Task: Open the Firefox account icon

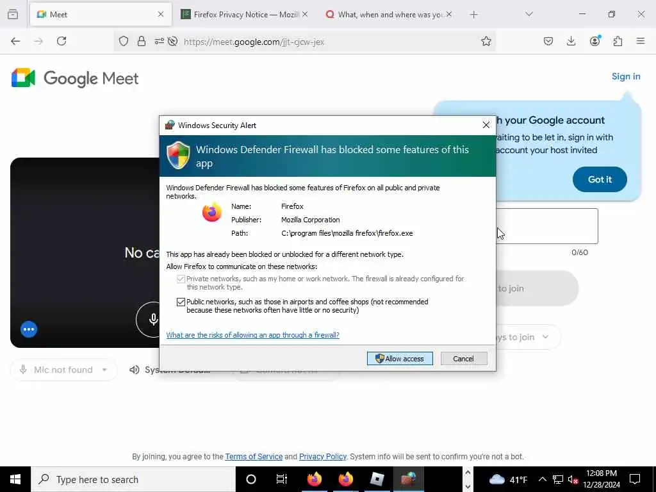Action: point(594,41)
